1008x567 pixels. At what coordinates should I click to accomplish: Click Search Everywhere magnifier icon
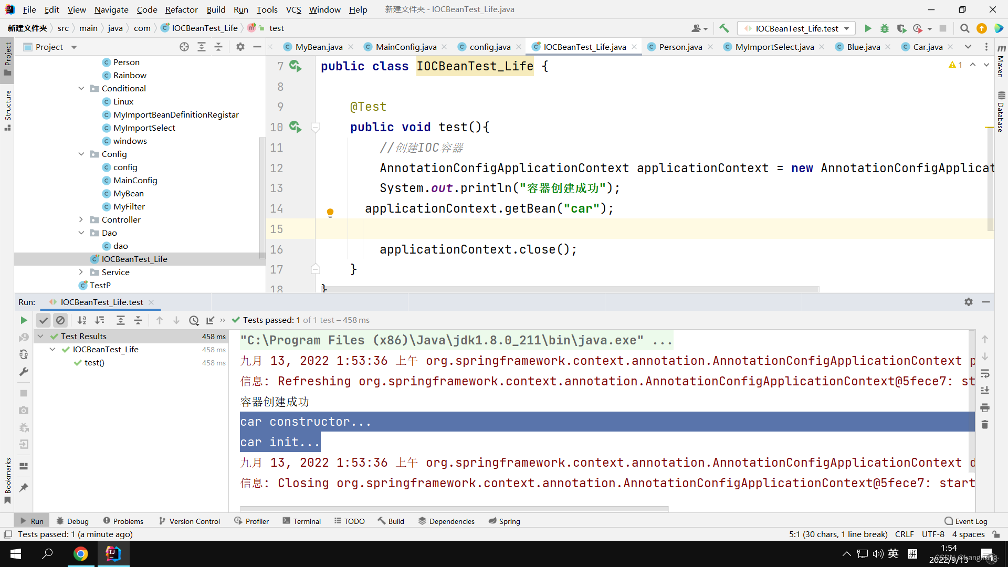click(964, 28)
